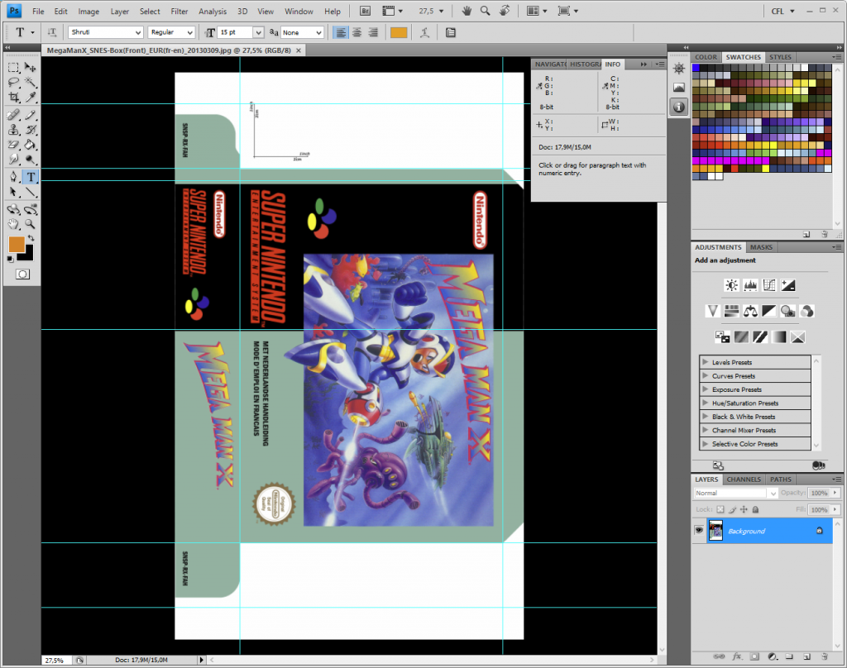Image resolution: width=847 pixels, height=668 pixels.
Task: Toggle Lock position in the Layers panel
Action: [x=744, y=509]
